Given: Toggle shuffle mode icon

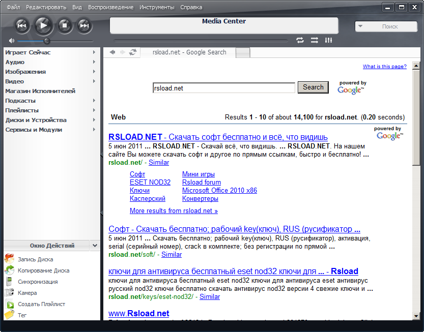Looking at the screenshot, I should click(314, 40).
